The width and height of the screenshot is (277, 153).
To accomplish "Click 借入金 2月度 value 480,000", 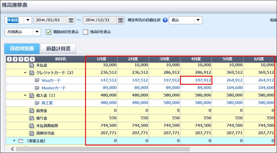I will pyautogui.click(x=140, y=95).
